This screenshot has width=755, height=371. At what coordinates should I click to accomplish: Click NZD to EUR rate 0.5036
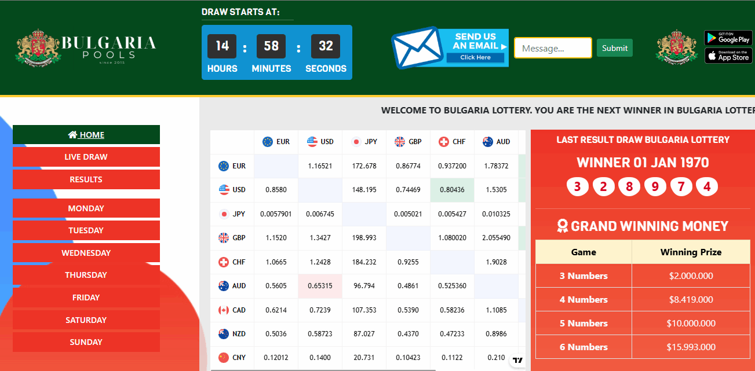click(276, 334)
